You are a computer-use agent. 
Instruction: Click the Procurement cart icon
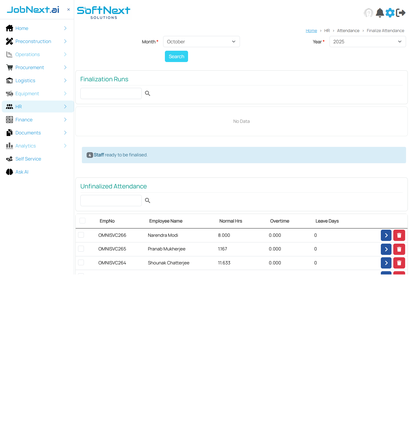pos(9,67)
